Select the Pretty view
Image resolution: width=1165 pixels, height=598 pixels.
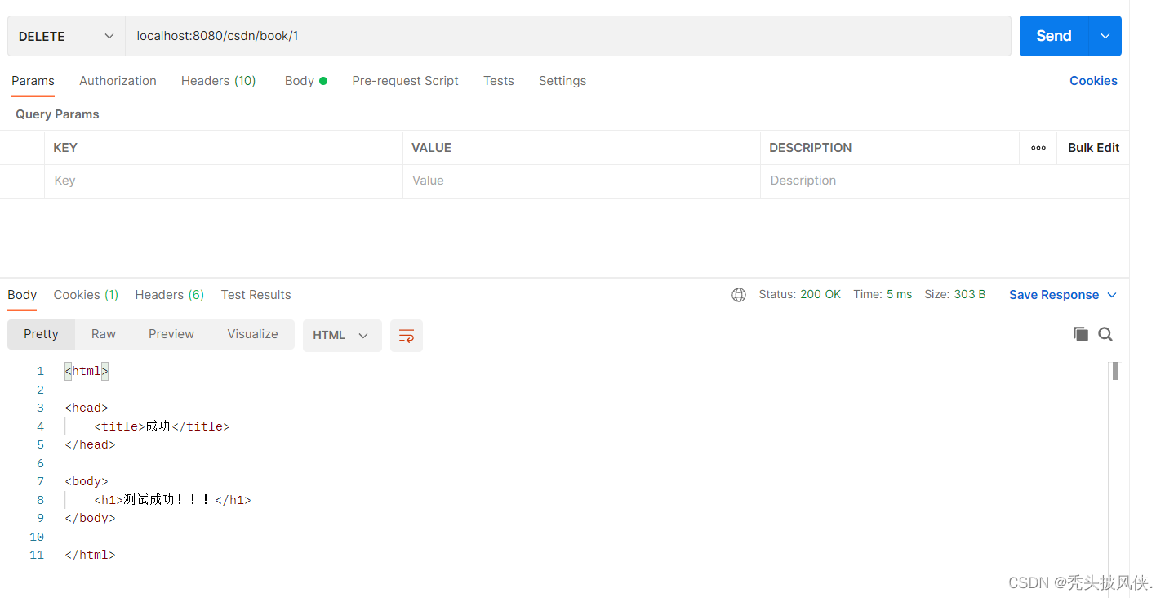pyautogui.click(x=41, y=334)
